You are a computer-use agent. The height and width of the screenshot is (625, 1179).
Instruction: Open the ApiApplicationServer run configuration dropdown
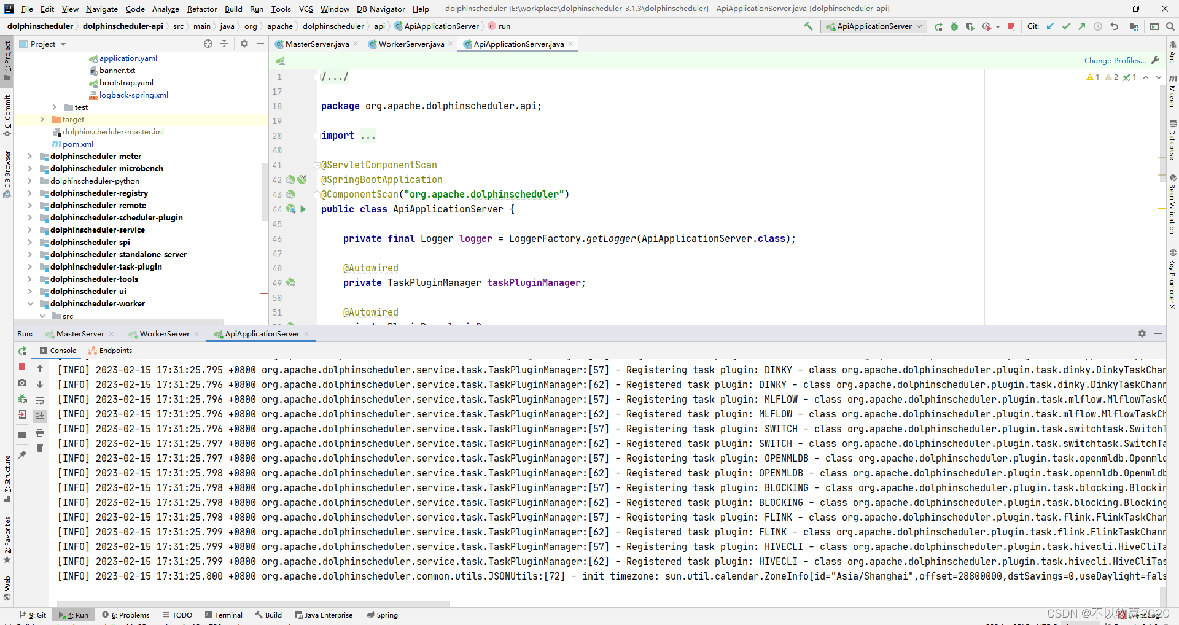click(874, 26)
